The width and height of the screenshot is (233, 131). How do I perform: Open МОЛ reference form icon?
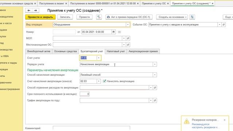pyautogui.click(x=128, y=38)
